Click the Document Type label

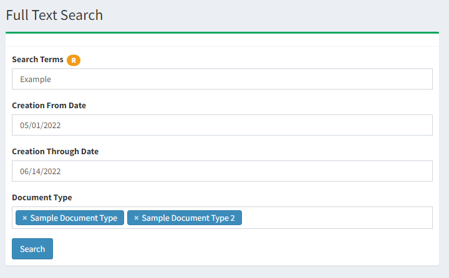pyautogui.click(x=42, y=197)
